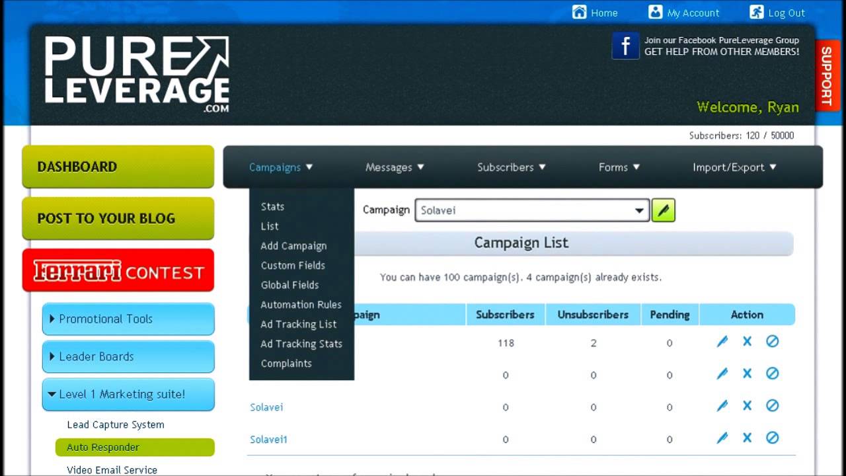Click the 118 subscribers count cell
The height and width of the screenshot is (476, 846).
pos(506,343)
